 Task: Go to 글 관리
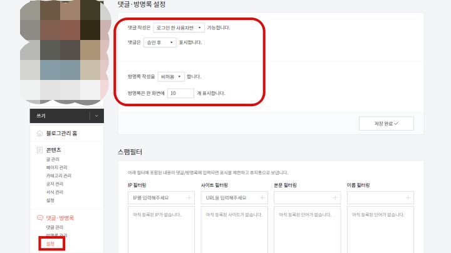point(53,159)
